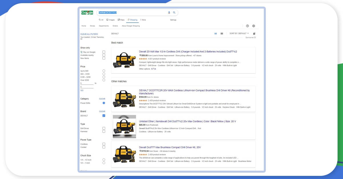Open Dewalt Dcd777 Max Brushless kit listing
The width and height of the screenshot is (343, 179).
click(x=170, y=147)
